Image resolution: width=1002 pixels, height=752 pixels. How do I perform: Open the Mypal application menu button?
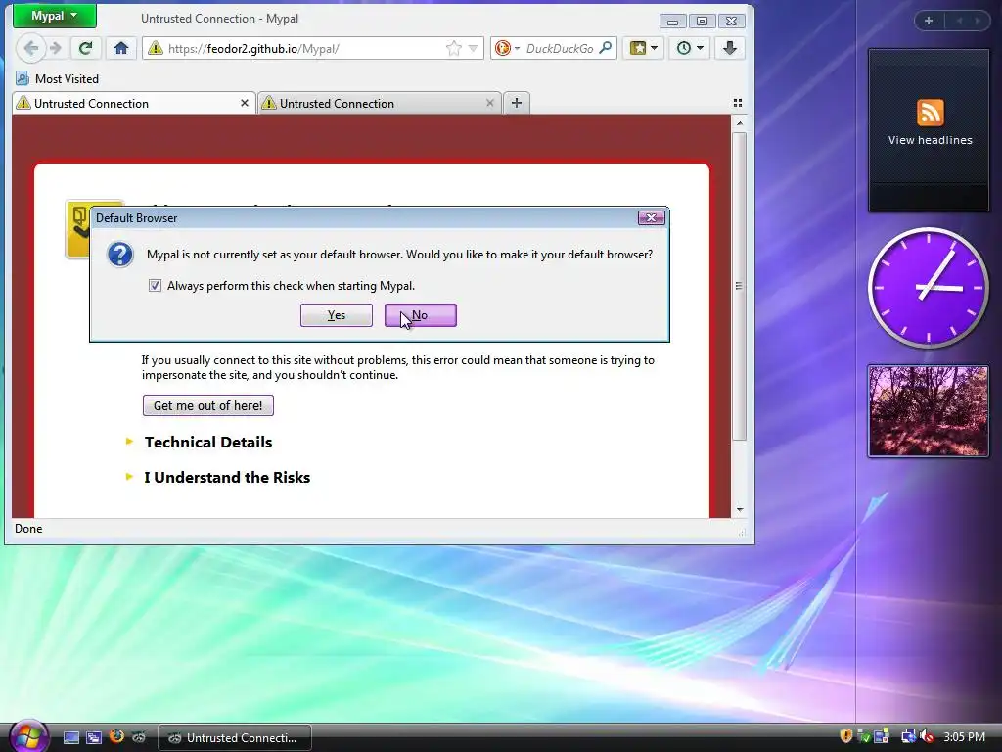coord(55,16)
